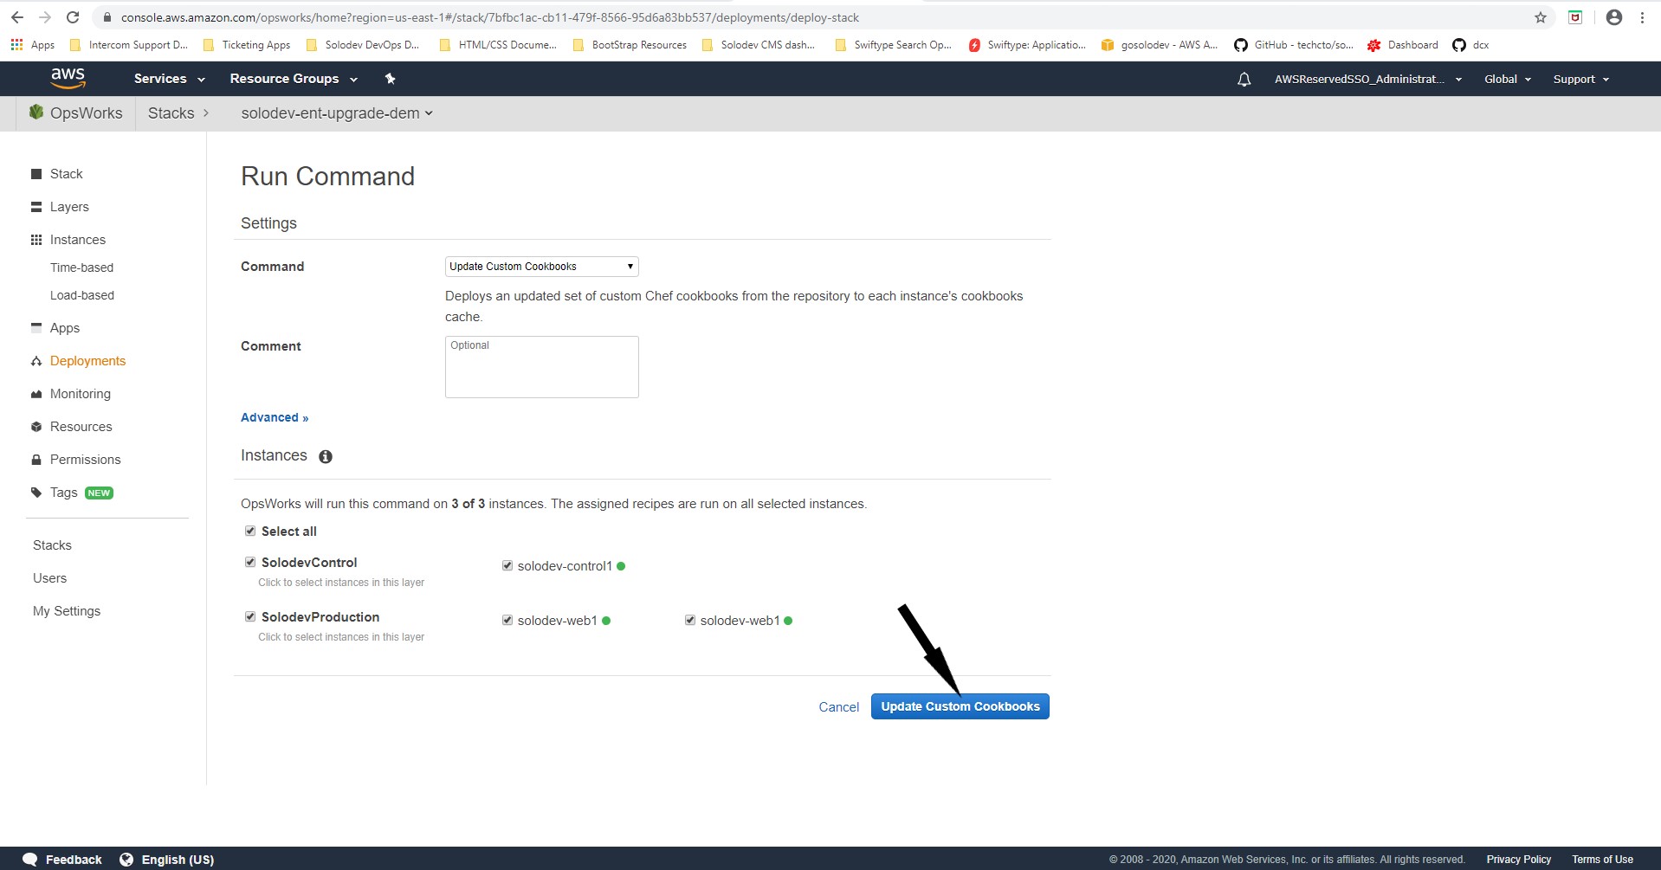The height and width of the screenshot is (870, 1661).
Task: Click the browser back arrow
Action: tap(17, 17)
